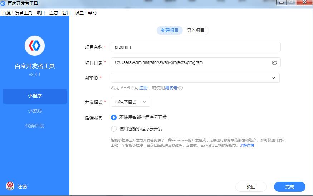The height and width of the screenshot is (196, 313).
Task: Click the 返回 button
Action: click(x=251, y=187)
